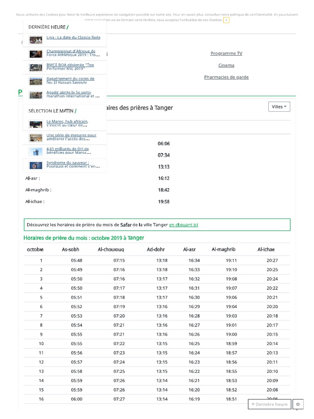Screen dimensions: 314x419
Task: Open 'Liga : La date du Clasico fixée' headline
Action: pyautogui.click(x=73, y=38)
